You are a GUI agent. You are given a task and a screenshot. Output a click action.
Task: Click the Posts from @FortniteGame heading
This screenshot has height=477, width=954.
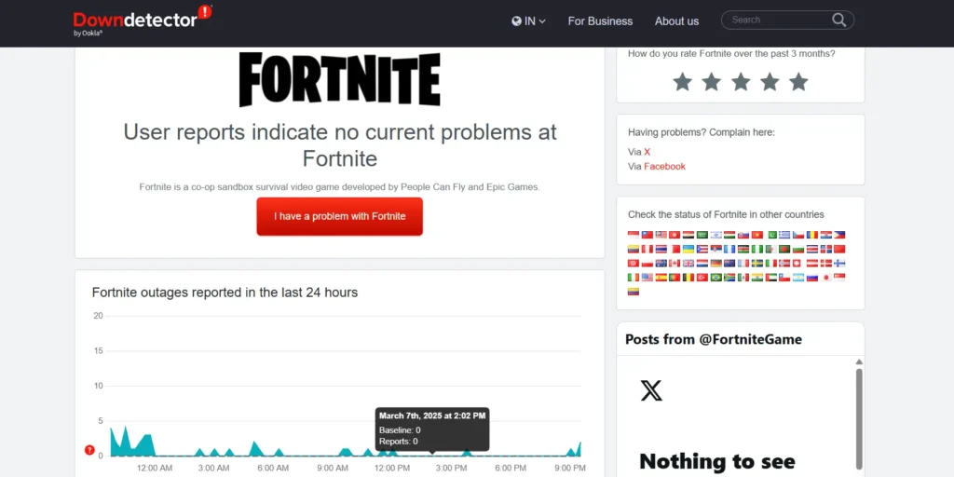(713, 339)
